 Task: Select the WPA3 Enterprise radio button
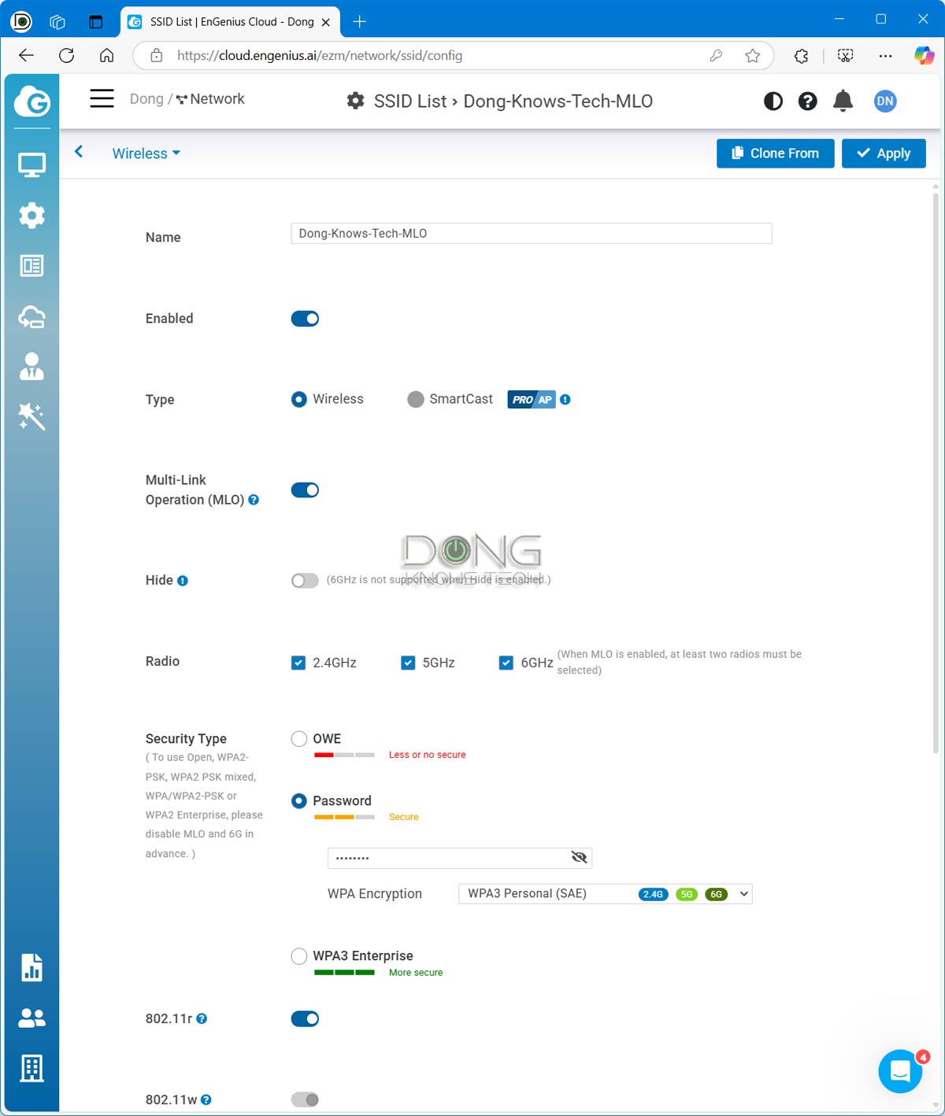coord(299,956)
